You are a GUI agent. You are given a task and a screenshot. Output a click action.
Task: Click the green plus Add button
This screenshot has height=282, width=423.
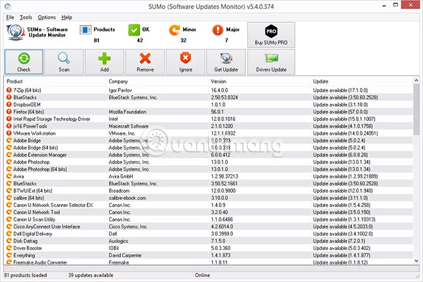point(104,62)
